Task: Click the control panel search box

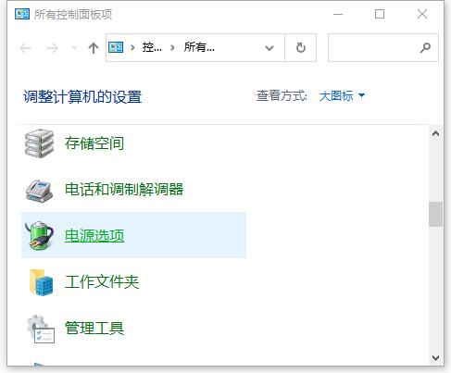Action: (383, 48)
